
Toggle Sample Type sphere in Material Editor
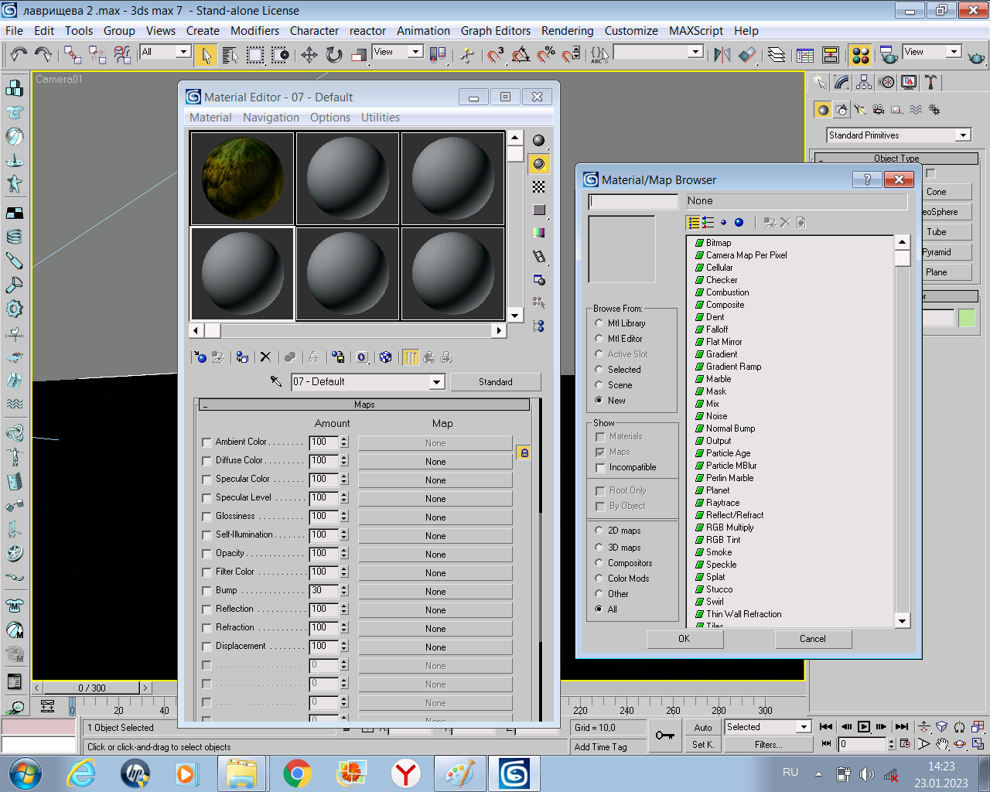click(539, 141)
